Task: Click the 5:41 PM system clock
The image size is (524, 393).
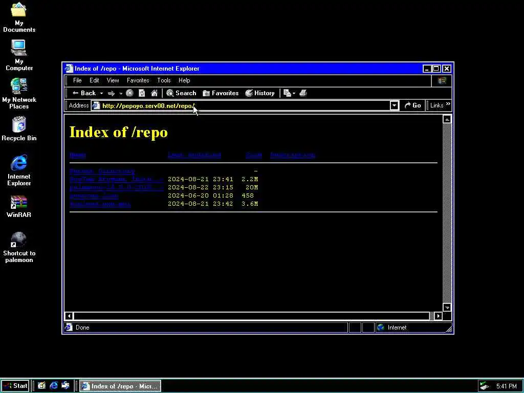Action: point(506,387)
